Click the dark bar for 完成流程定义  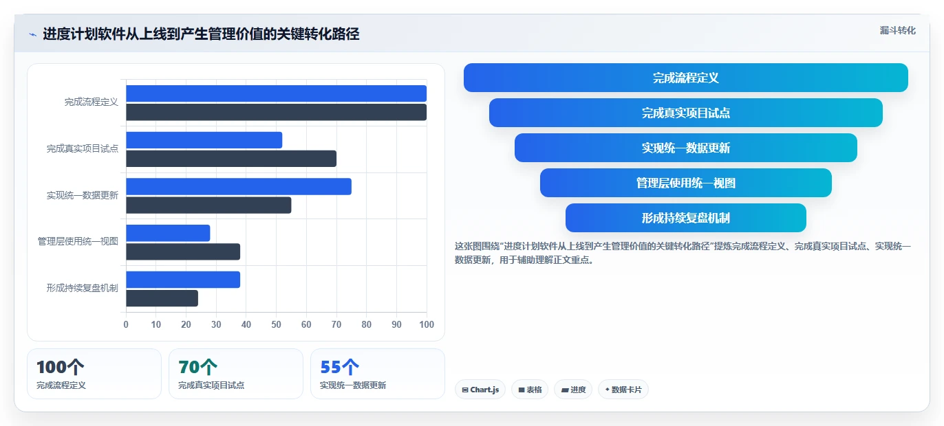coord(276,112)
